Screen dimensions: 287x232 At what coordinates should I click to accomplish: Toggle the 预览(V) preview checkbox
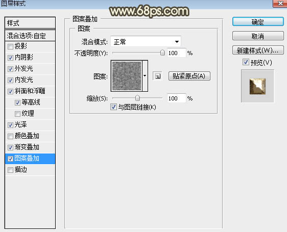pyautogui.click(x=246, y=62)
